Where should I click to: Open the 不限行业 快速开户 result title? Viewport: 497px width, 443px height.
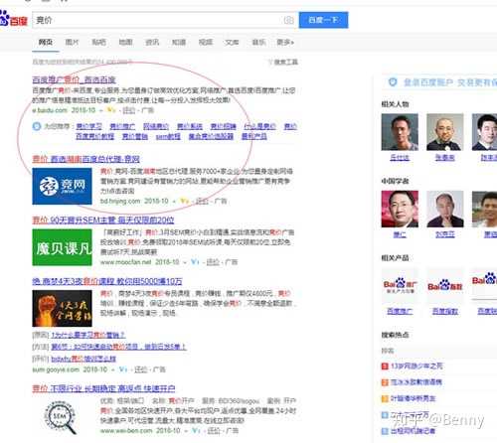point(103,388)
